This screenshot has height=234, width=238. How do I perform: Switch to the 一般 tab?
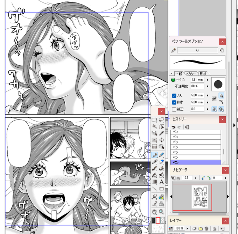pyautogui.click(x=179, y=74)
